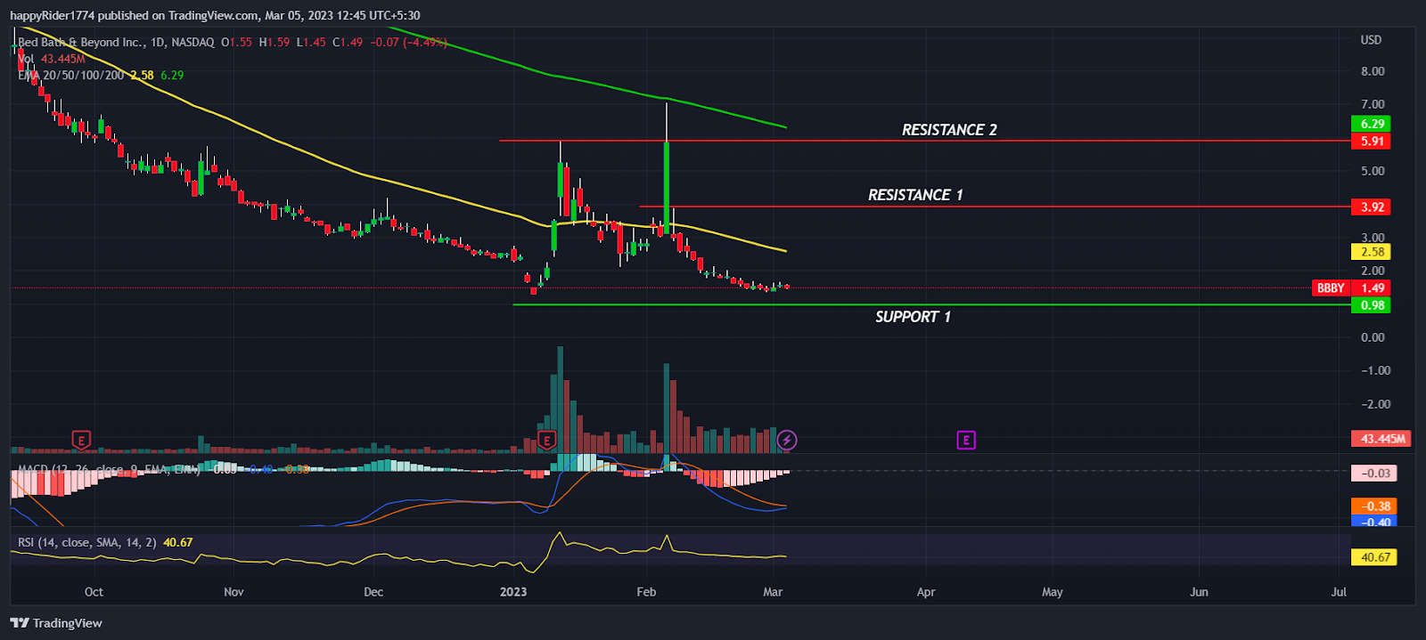Image resolution: width=1426 pixels, height=640 pixels.
Task: Select the tall green February spike candle
Action: [666, 187]
